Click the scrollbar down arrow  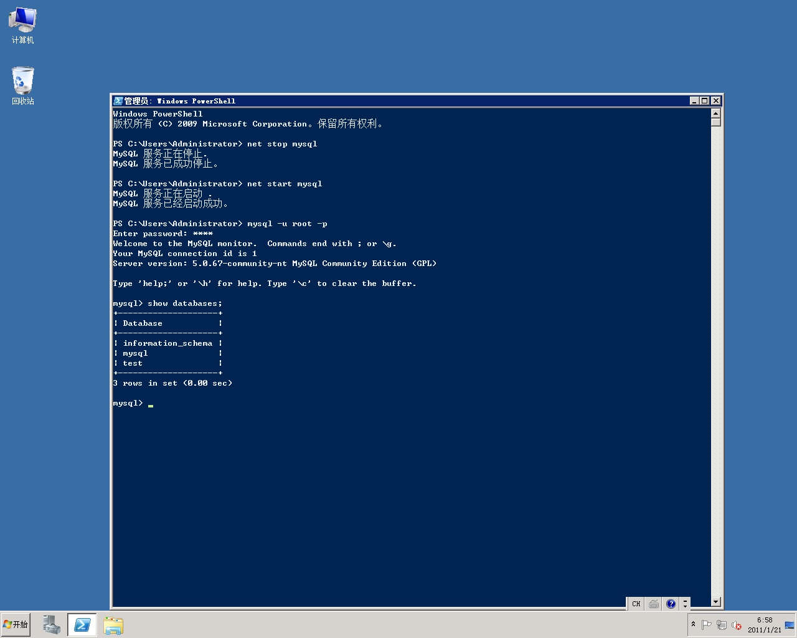coord(716,602)
